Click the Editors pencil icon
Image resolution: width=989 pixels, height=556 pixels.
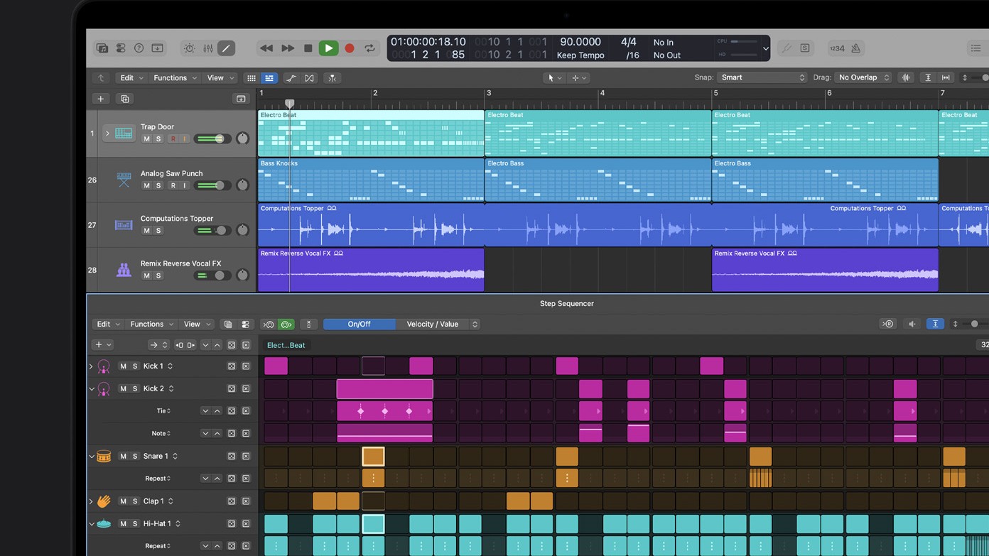tap(226, 48)
